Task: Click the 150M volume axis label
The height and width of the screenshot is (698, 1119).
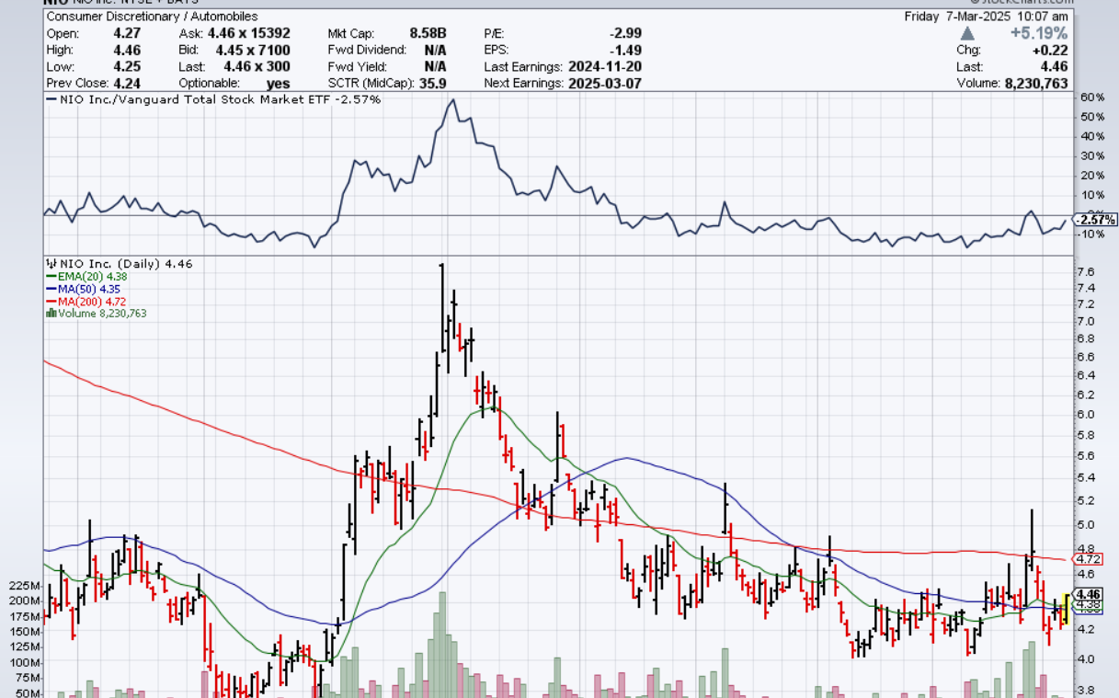Action: (x=25, y=632)
